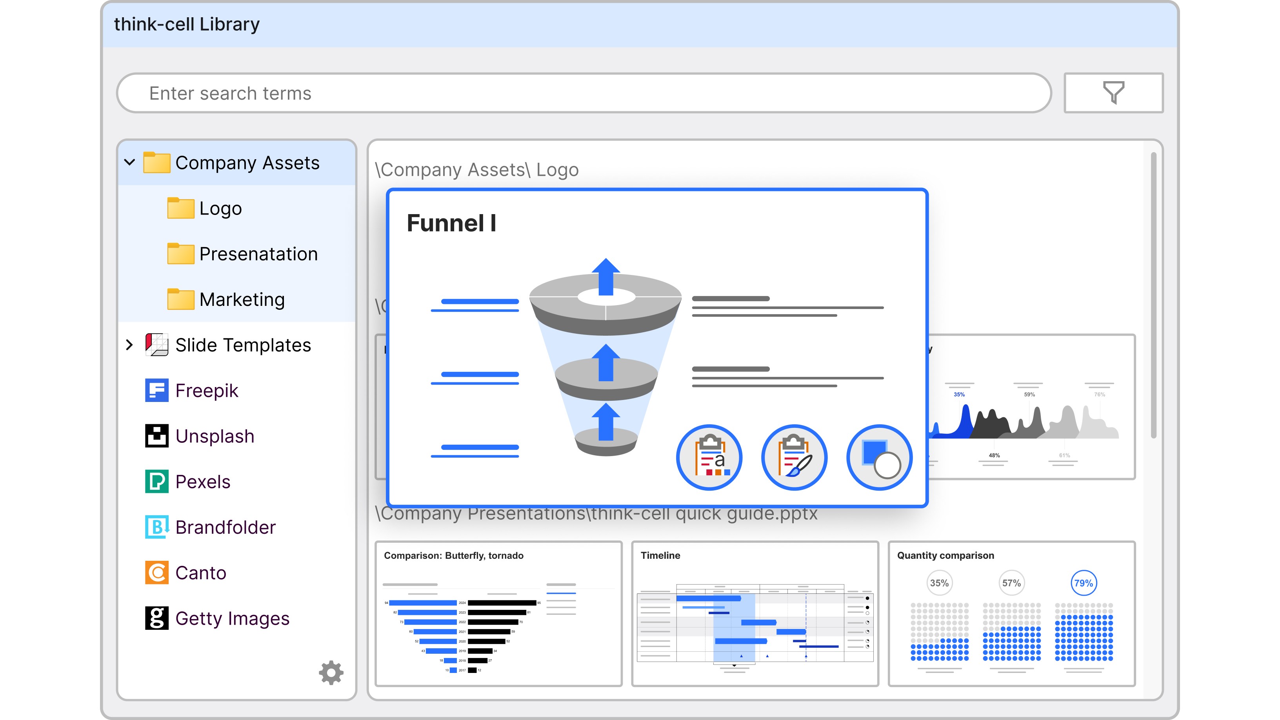This screenshot has width=1280, height=720.
Task: Open settings with the gear icon
Action: pyautogui.click(x=331, y=673)
